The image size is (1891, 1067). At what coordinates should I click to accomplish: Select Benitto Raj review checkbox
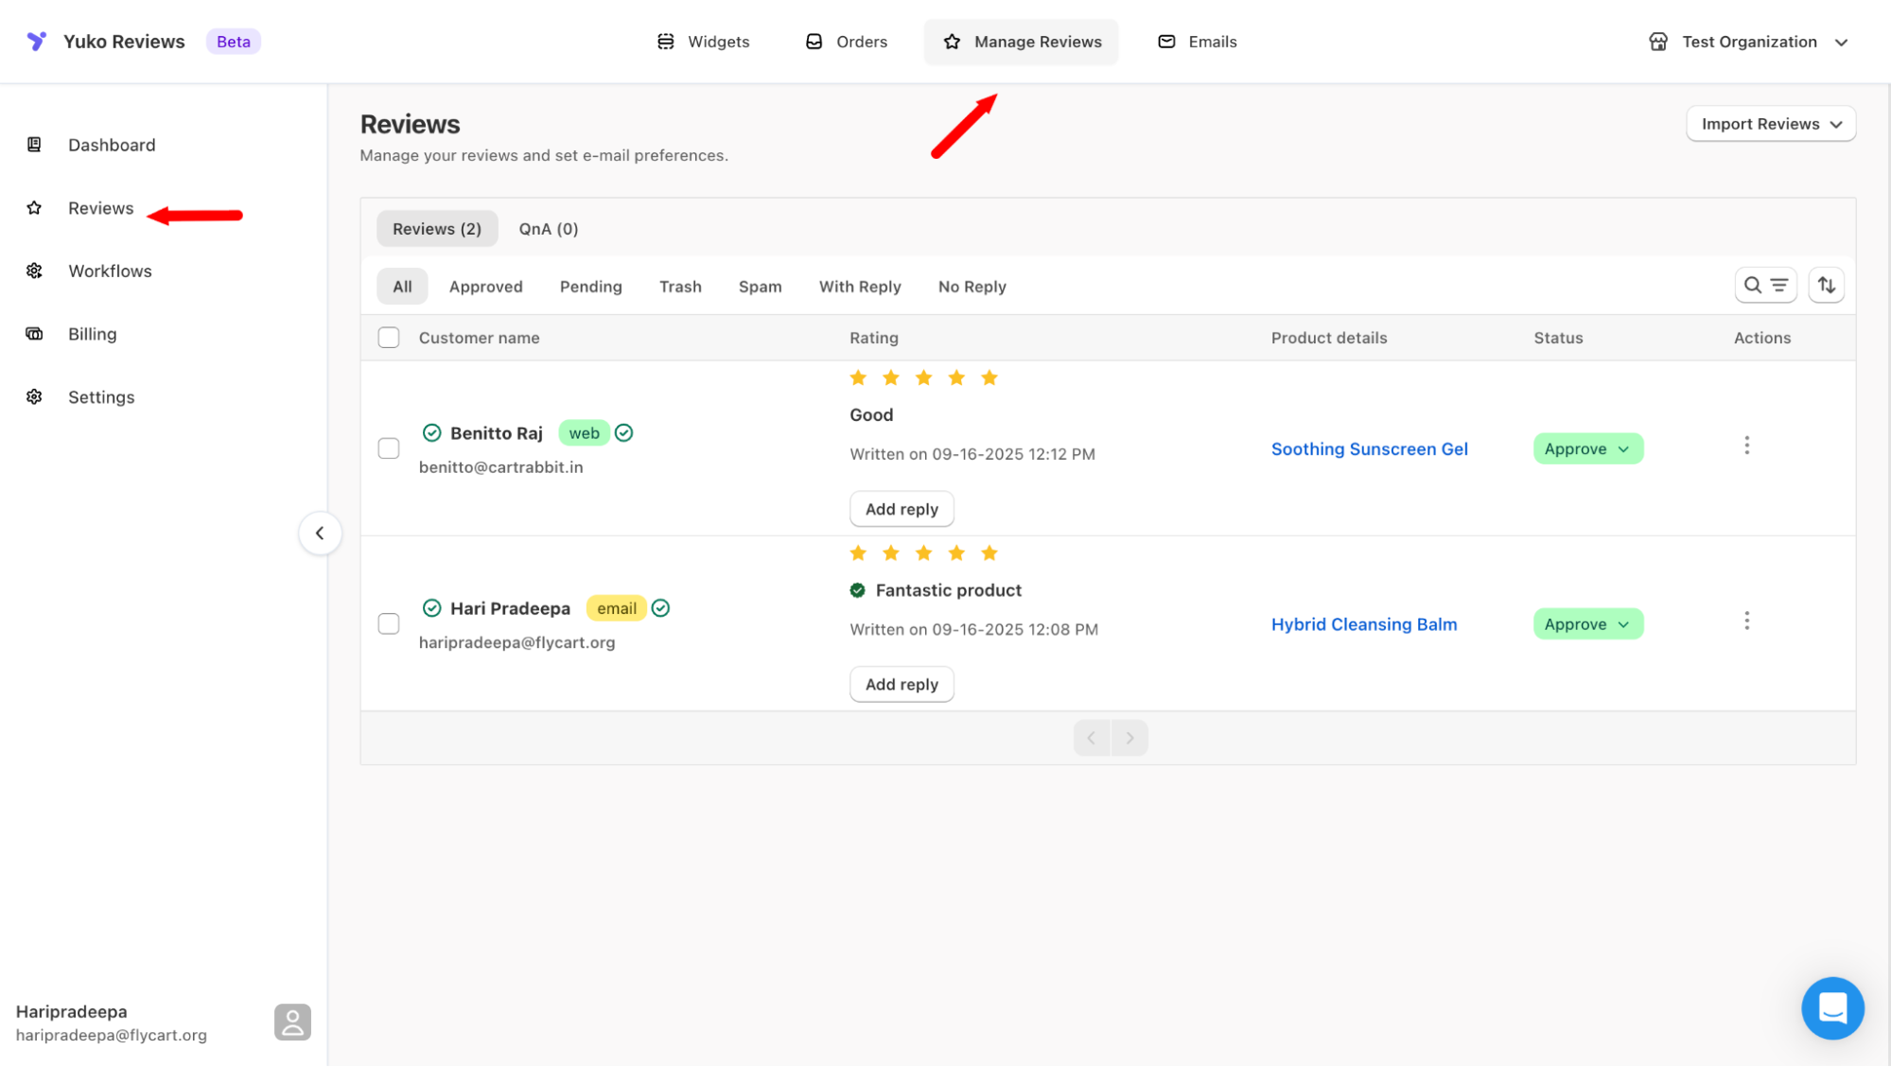[x=389, y=448]
